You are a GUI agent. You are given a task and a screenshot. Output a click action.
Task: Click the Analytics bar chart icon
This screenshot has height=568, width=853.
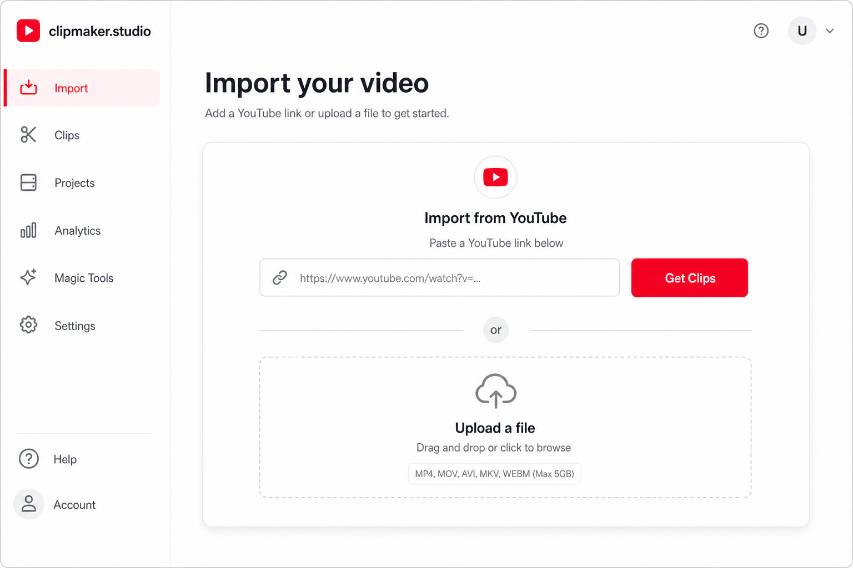pos(28,230)
